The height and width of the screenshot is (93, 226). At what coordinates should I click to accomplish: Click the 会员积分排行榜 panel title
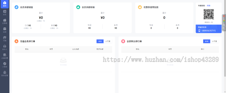pos(134,41)
